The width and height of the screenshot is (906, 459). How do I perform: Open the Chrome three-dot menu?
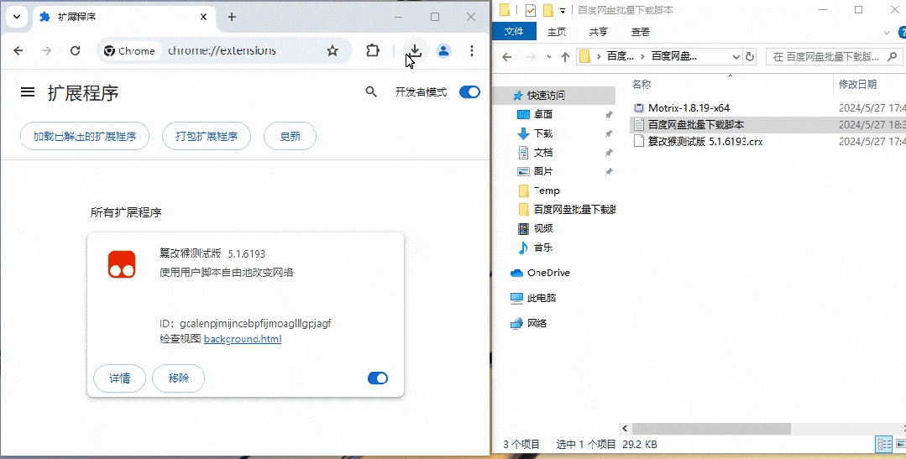coord(472,51)
